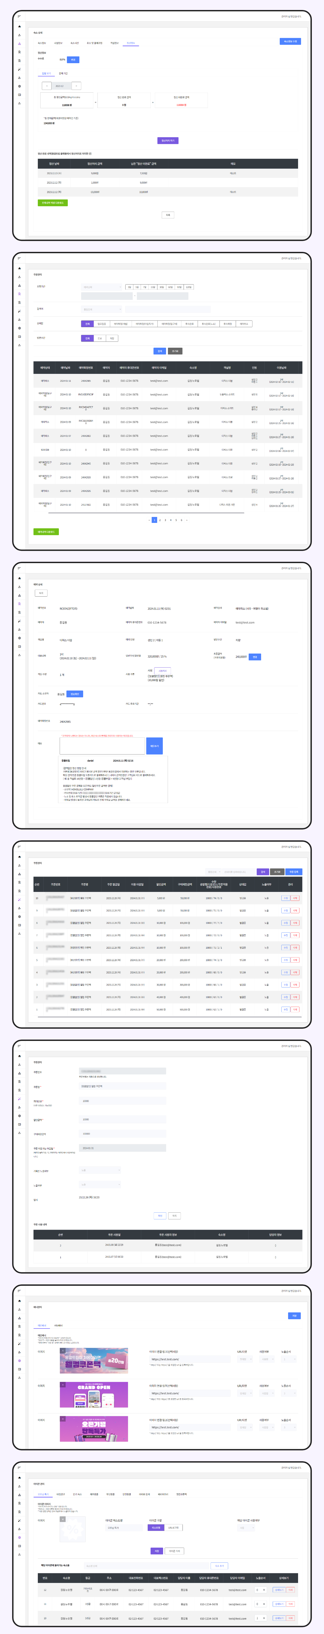Open the date-type dropdown in the reservation search form

pyautogui.click(x=102, y=287)
